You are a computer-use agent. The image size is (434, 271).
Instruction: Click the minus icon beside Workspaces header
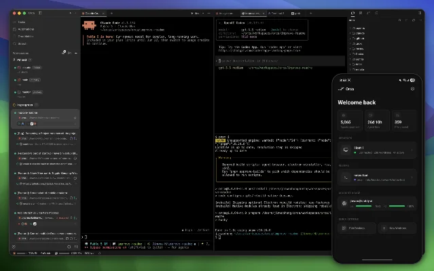(x=76, y=53)
